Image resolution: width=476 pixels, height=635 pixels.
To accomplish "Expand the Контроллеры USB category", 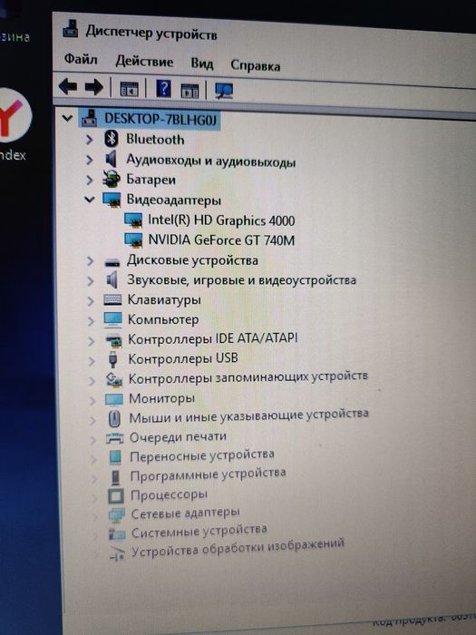I will 92,360.
